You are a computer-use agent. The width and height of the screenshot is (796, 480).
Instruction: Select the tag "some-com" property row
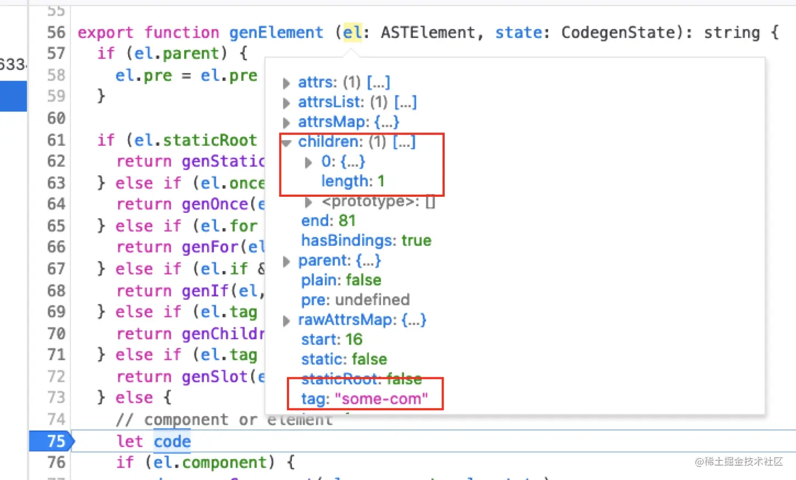pyautogui.click(x=364, y=399)
